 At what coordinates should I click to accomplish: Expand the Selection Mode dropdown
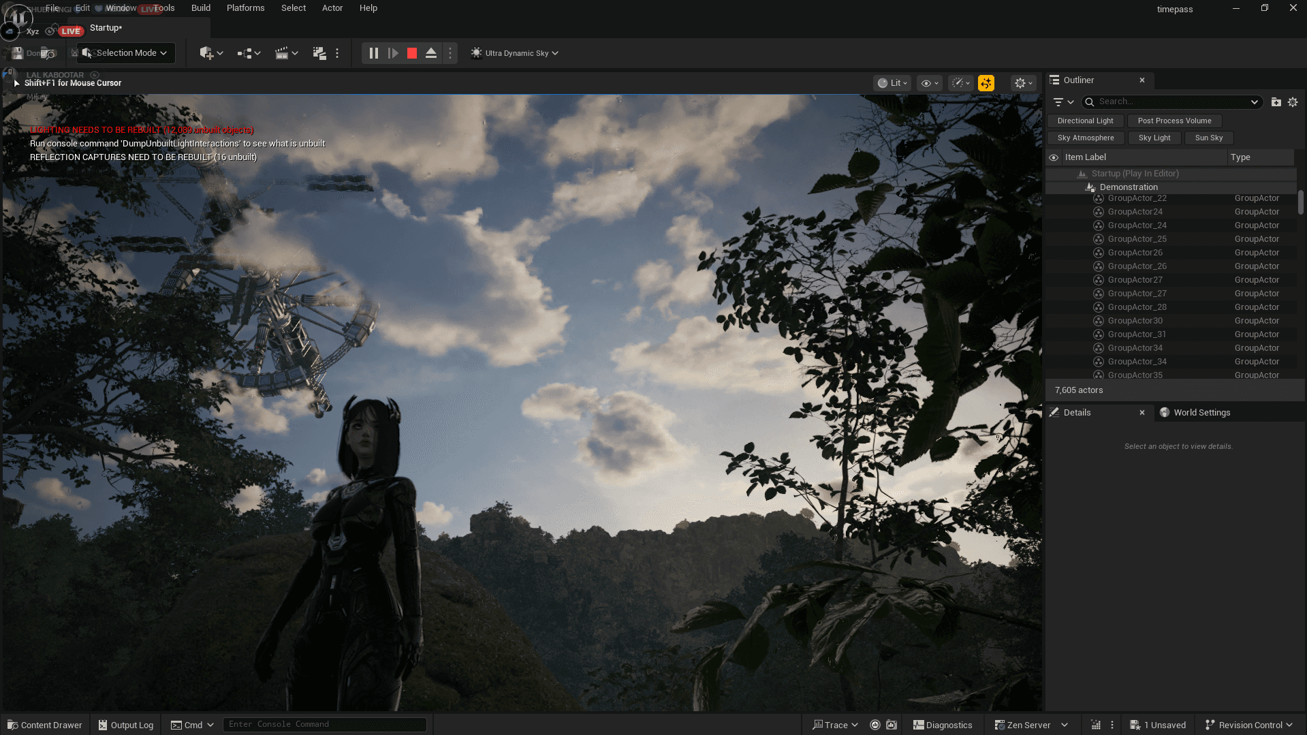126,53
